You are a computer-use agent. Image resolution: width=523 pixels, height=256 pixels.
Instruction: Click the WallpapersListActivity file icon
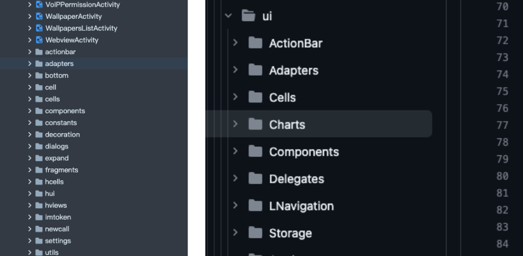(39, 28)
